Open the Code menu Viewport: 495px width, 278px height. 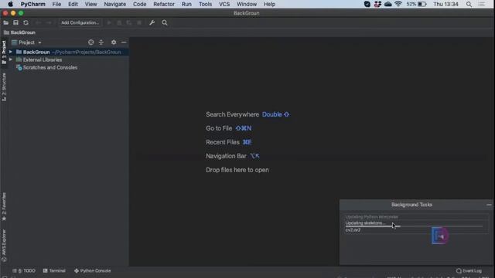(x=139, y=4)
